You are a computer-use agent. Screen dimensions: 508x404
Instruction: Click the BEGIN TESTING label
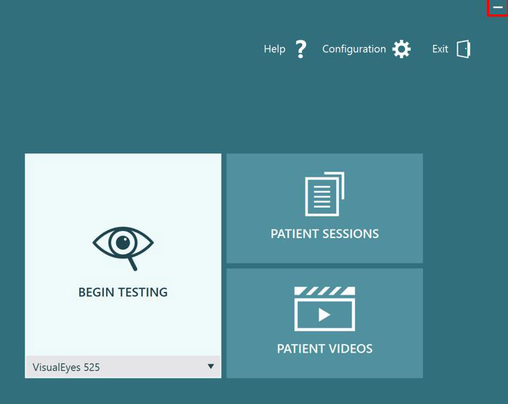[x=123, y=293]
